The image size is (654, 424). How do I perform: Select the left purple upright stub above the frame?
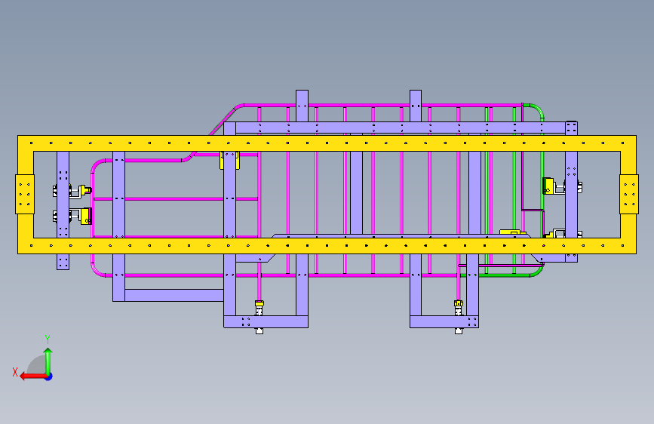[x=302, y=106]
